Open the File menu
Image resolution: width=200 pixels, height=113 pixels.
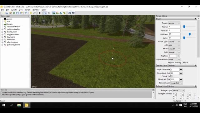[x=2, y=10]
